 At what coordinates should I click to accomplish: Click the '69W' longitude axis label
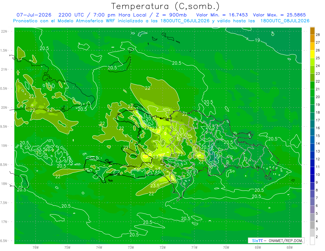click(258, 247)
